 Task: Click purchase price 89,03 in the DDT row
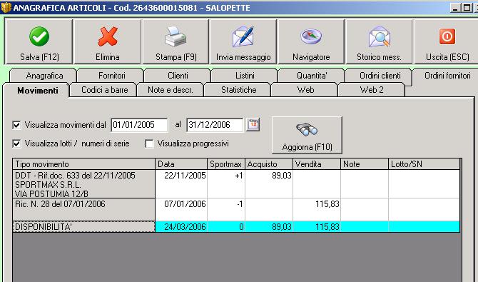click(x=268, y=184)
